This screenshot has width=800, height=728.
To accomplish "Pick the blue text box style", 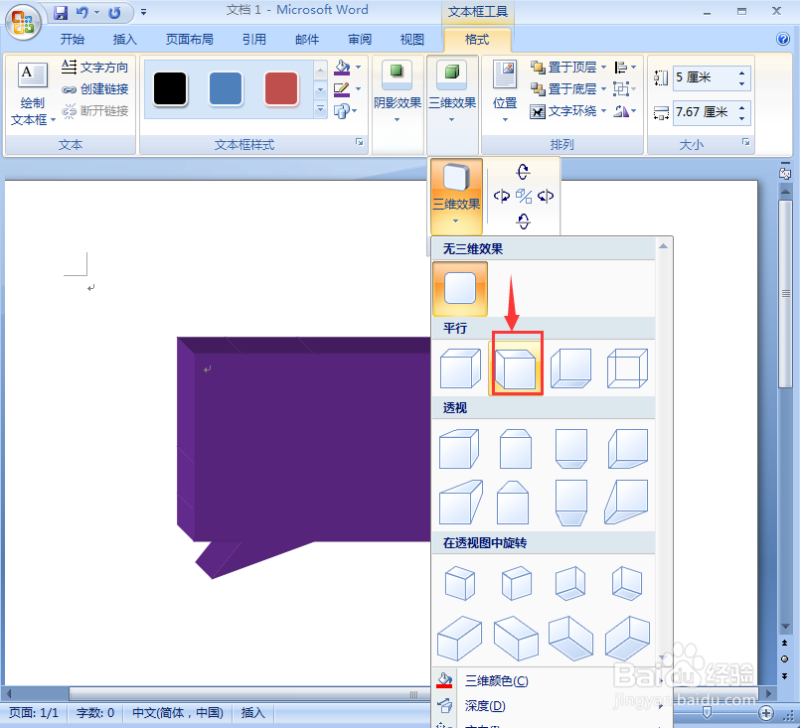I will point(226,89).
